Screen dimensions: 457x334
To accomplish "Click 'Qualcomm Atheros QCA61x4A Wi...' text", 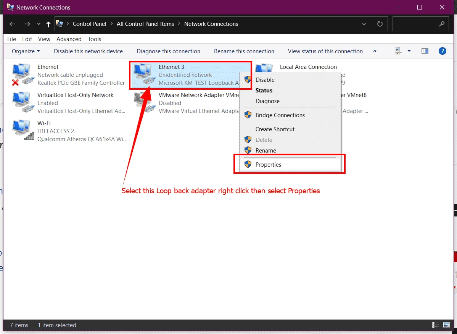I will 82,139.
